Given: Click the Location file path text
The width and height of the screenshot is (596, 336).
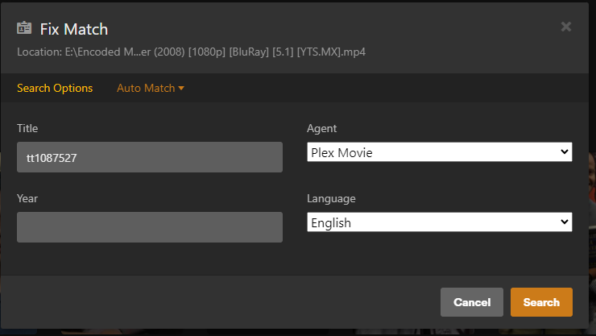Looking at the screenshot, I should (x=192, y=52).
